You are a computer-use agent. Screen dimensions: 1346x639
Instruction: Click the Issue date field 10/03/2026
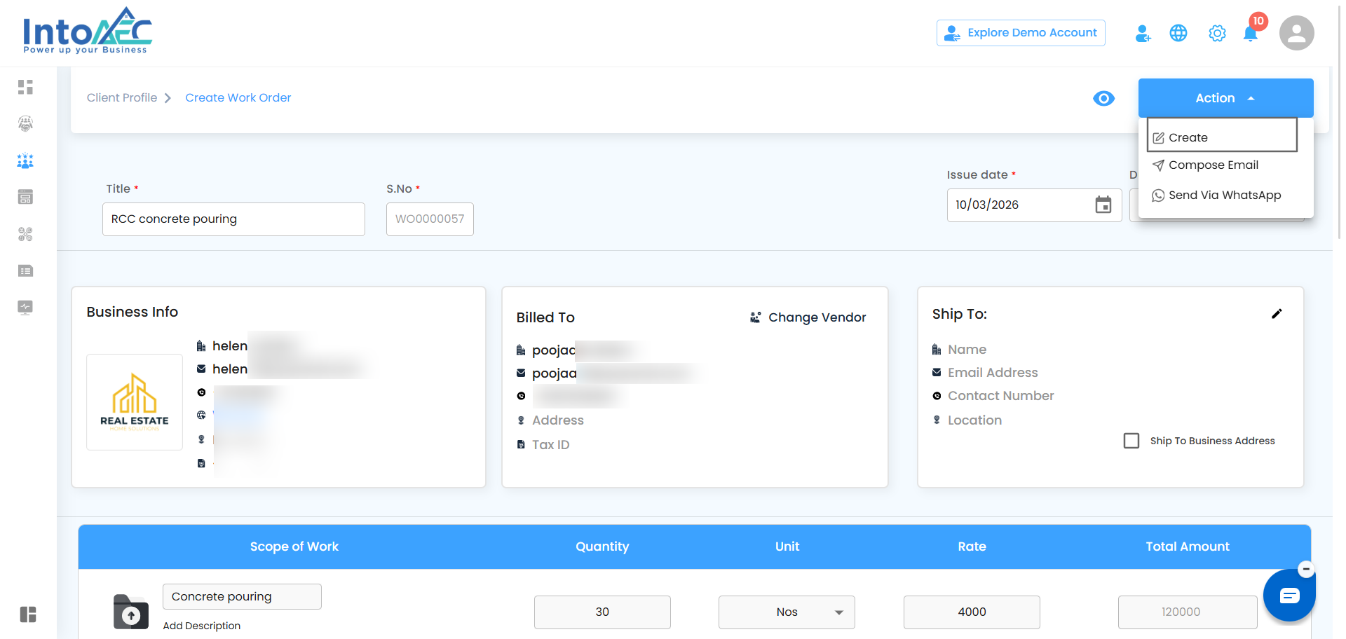point(1034,205)
